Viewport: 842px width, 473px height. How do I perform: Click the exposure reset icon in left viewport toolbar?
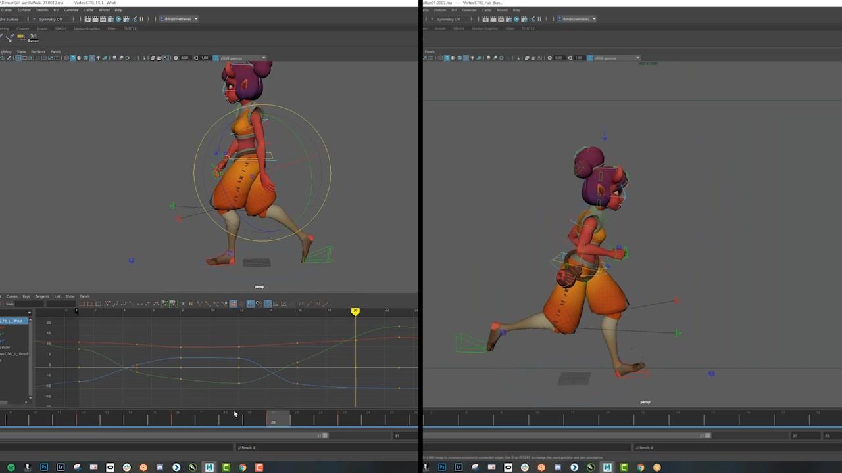pyautogui.click(x=176, y=58)
